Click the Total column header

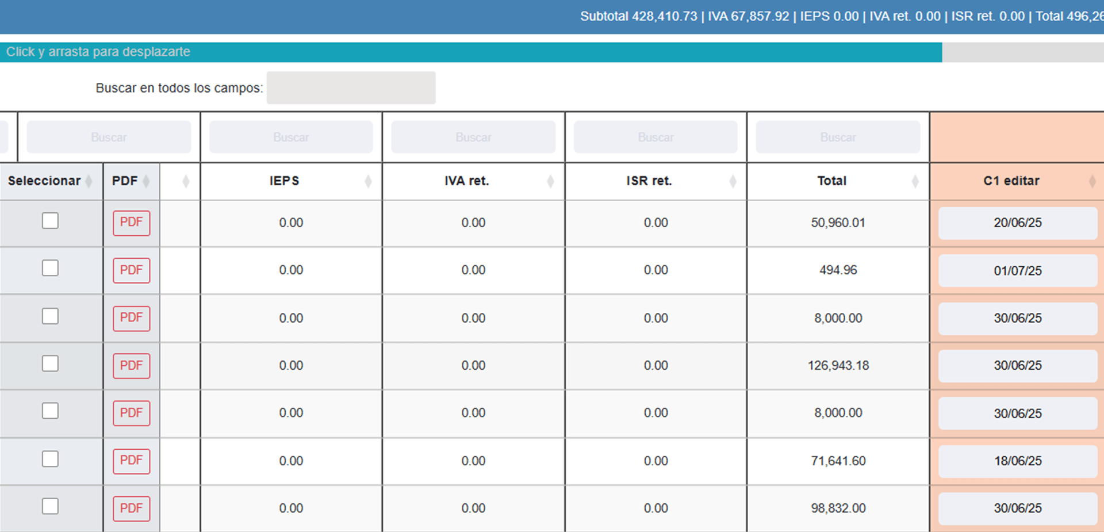[x=831, y=181]
